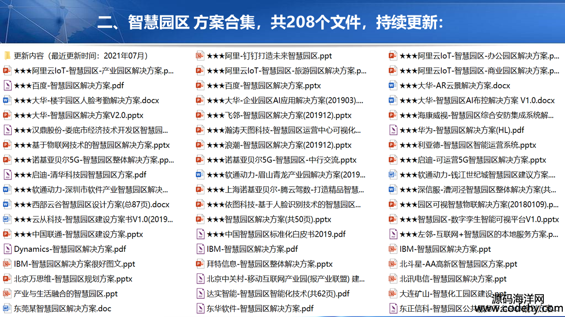Select file 软通动力-深圳市软件产业智慧园区解决
The image size is (565, 317).
coord(86,190)
